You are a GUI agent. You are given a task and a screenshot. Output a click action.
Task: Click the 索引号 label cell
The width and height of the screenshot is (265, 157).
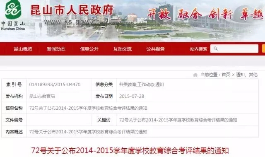tap(14, 85)
